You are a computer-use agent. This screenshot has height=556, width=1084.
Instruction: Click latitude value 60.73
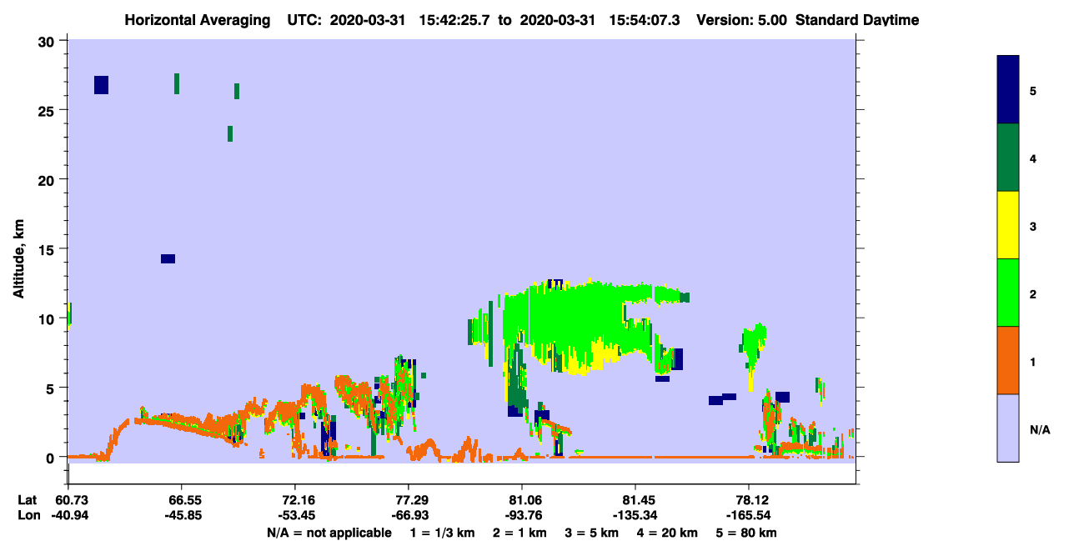tap(72, 500)
